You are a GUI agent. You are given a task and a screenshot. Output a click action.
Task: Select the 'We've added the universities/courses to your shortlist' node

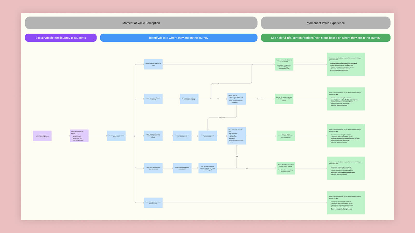coord(286,168)
